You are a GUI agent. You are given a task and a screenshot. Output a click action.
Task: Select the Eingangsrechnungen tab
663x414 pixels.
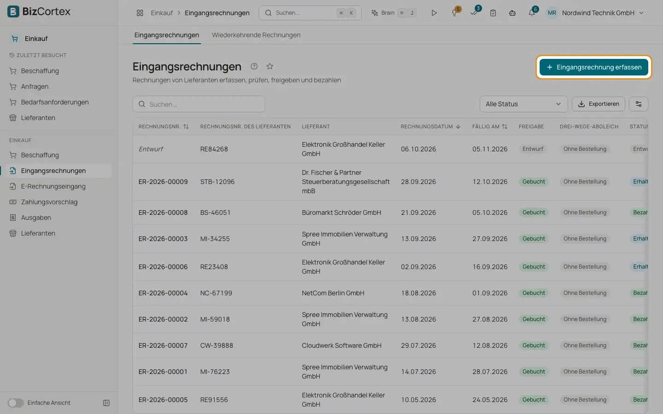167,35
